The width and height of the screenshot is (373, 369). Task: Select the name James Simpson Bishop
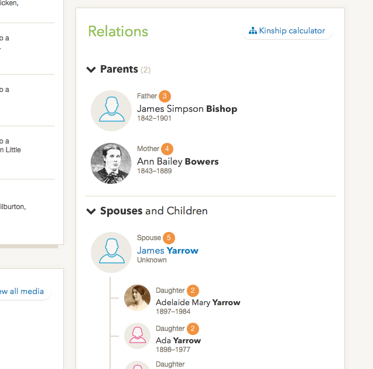tap(187, 109)
